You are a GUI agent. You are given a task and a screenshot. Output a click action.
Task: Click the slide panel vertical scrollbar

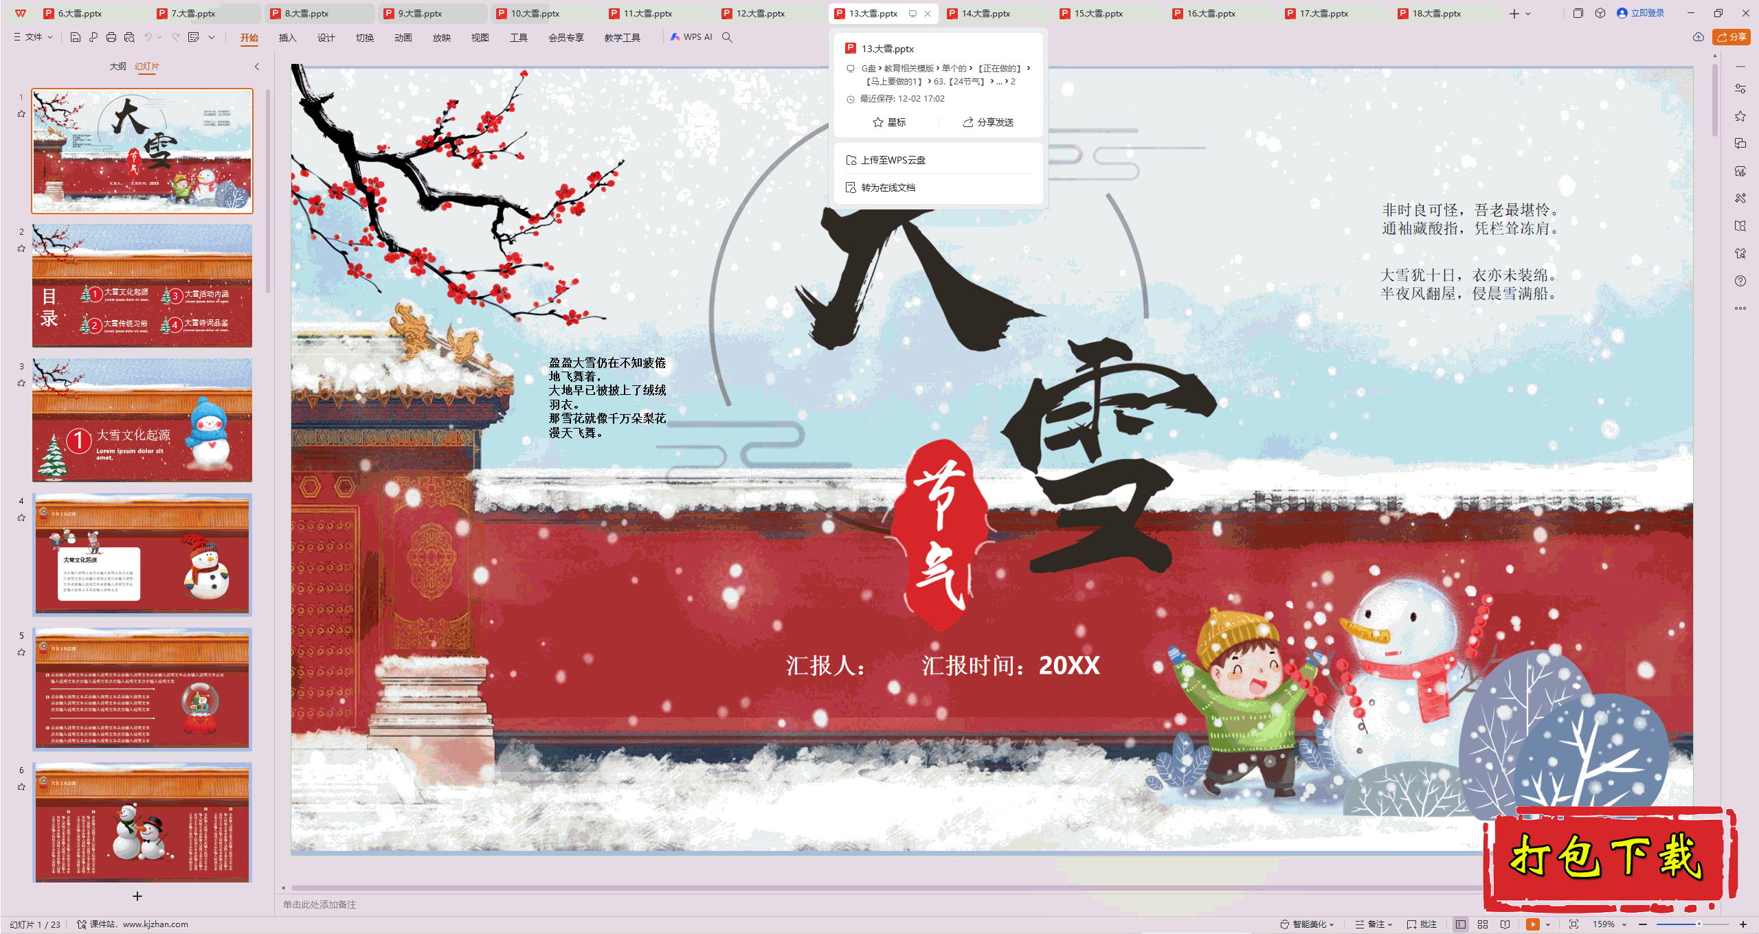click(x=267, y=191)
